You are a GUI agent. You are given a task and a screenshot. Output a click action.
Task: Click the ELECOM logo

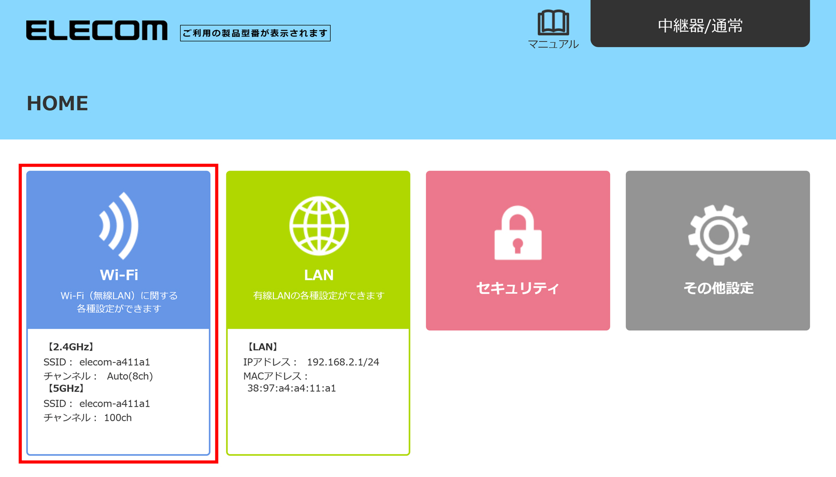point(97,31)
